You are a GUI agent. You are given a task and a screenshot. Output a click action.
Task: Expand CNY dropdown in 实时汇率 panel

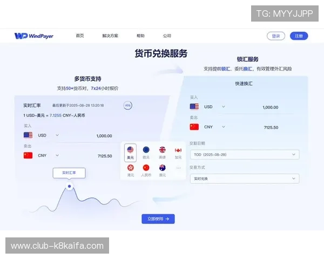click(x=57, y=155)
